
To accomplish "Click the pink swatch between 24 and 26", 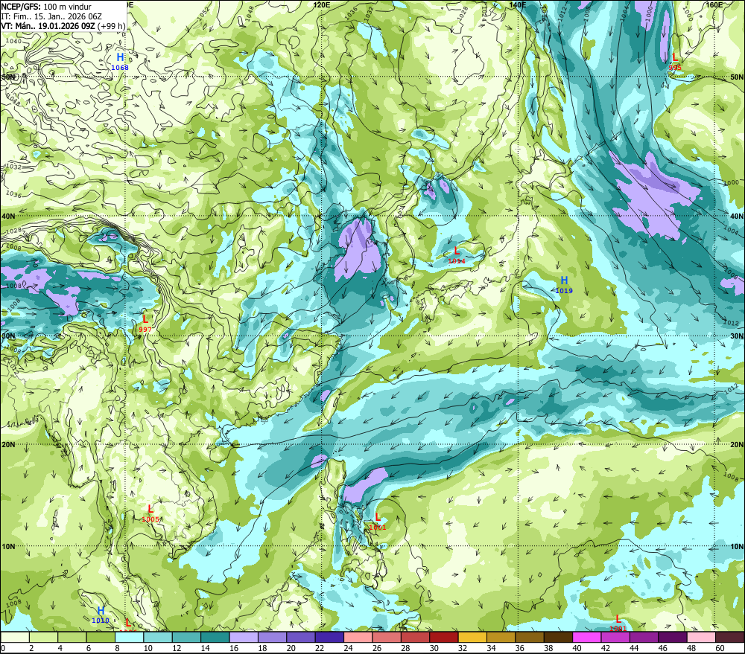I will tap(358, 637).
